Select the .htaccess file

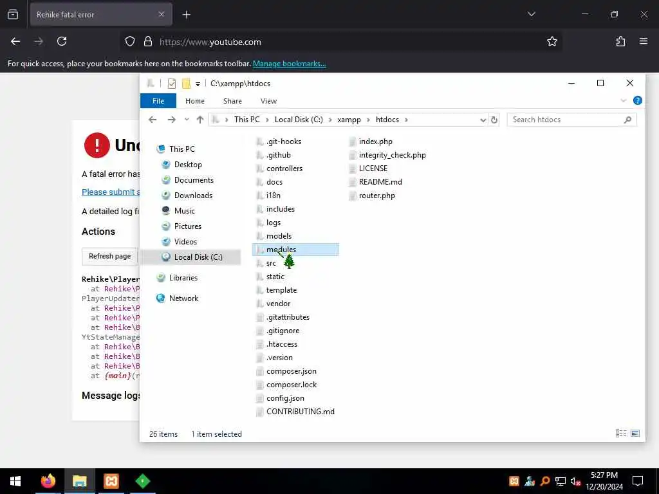pyautogui.click(x=282, y=345)
